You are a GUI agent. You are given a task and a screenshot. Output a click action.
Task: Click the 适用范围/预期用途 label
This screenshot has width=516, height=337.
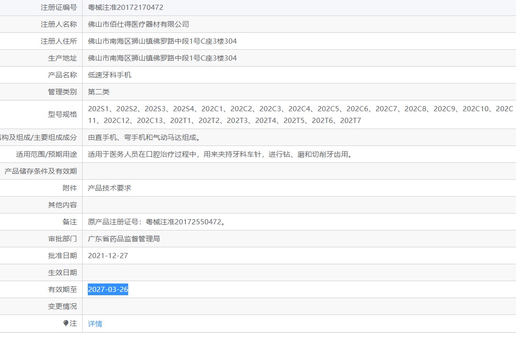coord(46,154)
